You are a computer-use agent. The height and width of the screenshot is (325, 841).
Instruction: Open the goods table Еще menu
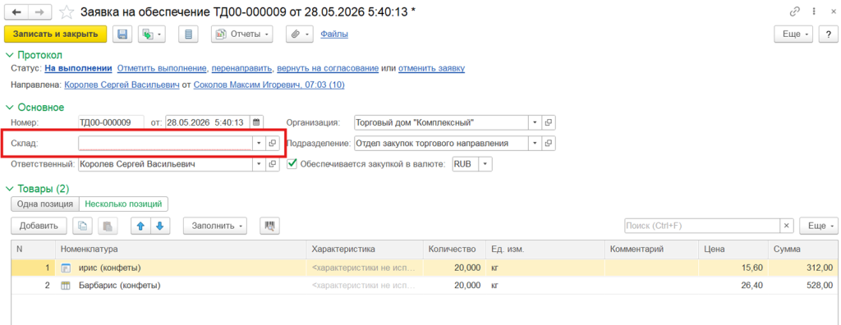tap(819, 226)
